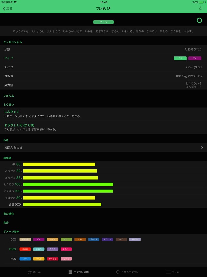
Task: Expand the とくぼう 100 stat dropdown
Action: point(19,191)
